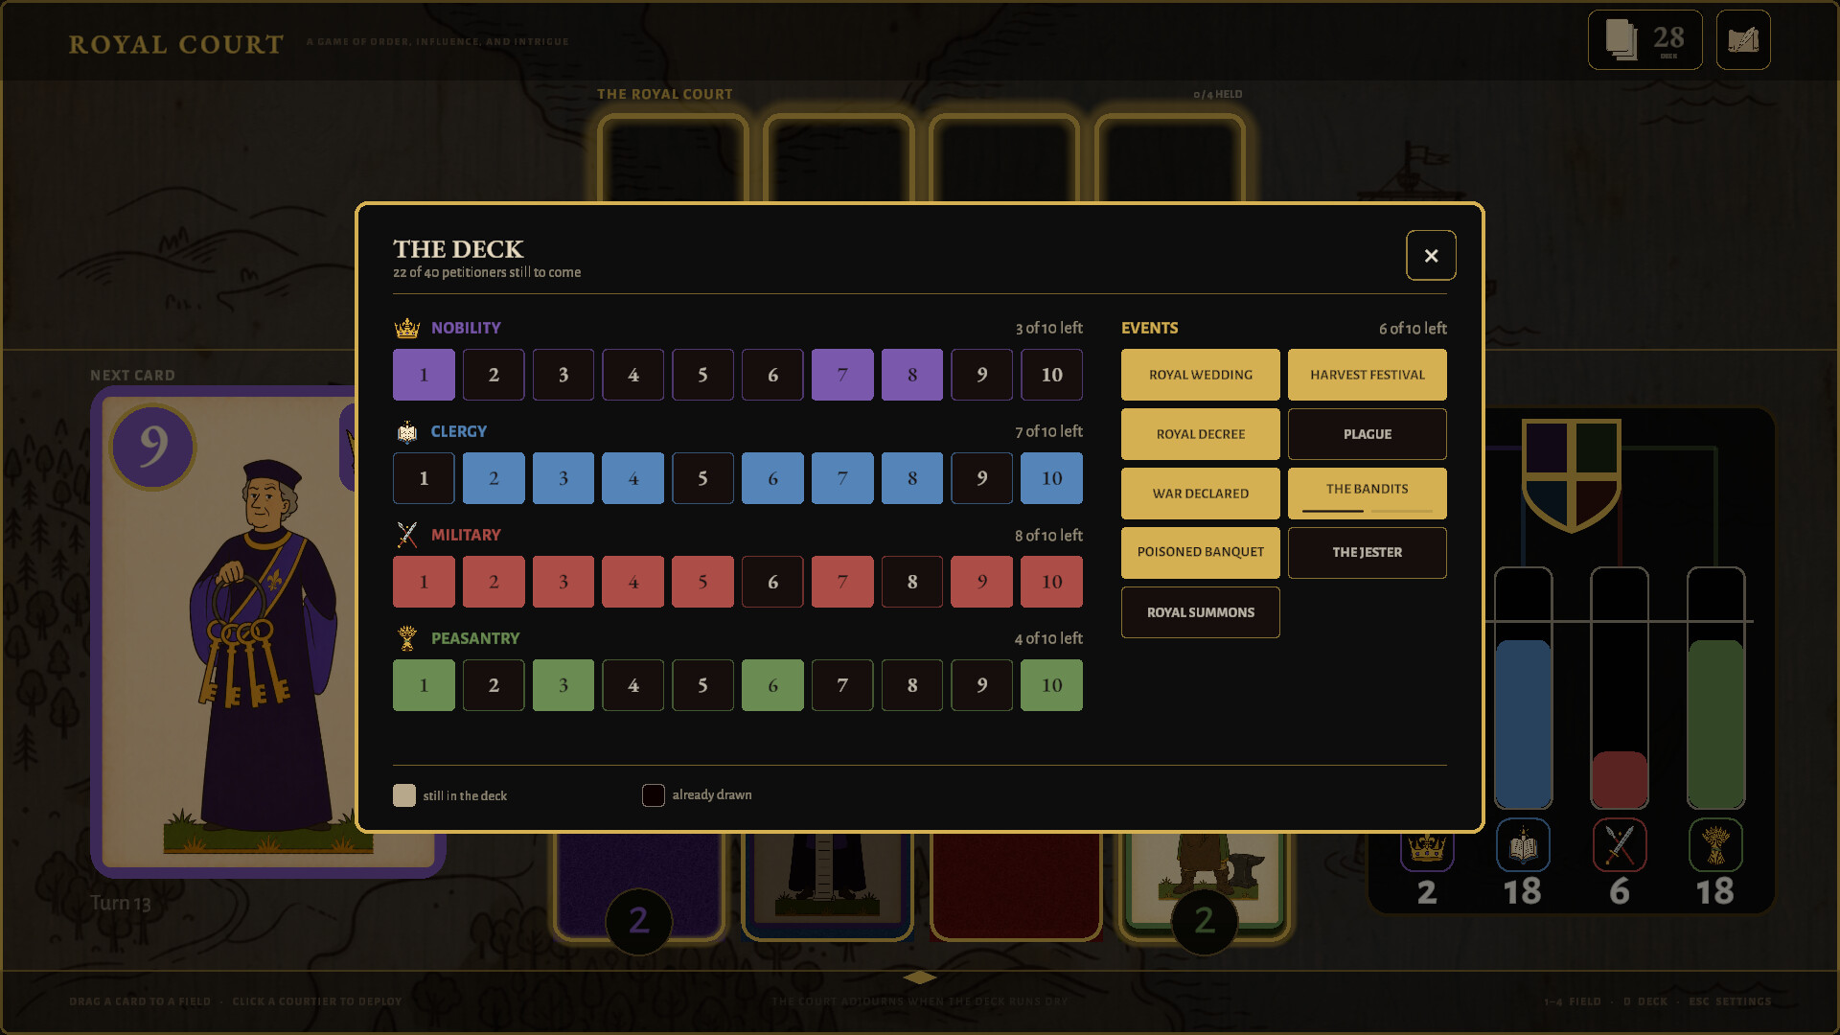The width and height of the screenshot is (1840, 1035).
Task: Click the kingdom shield crest emblem
Action: (x=1572, y=474)
